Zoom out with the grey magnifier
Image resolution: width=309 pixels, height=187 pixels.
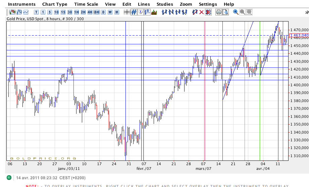pyautogui.click(x=242, y=12)
